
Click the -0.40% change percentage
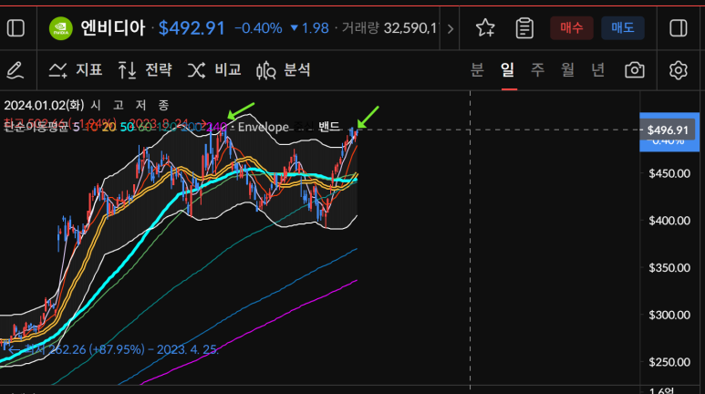pyautogui.click(x=258, y=28)
